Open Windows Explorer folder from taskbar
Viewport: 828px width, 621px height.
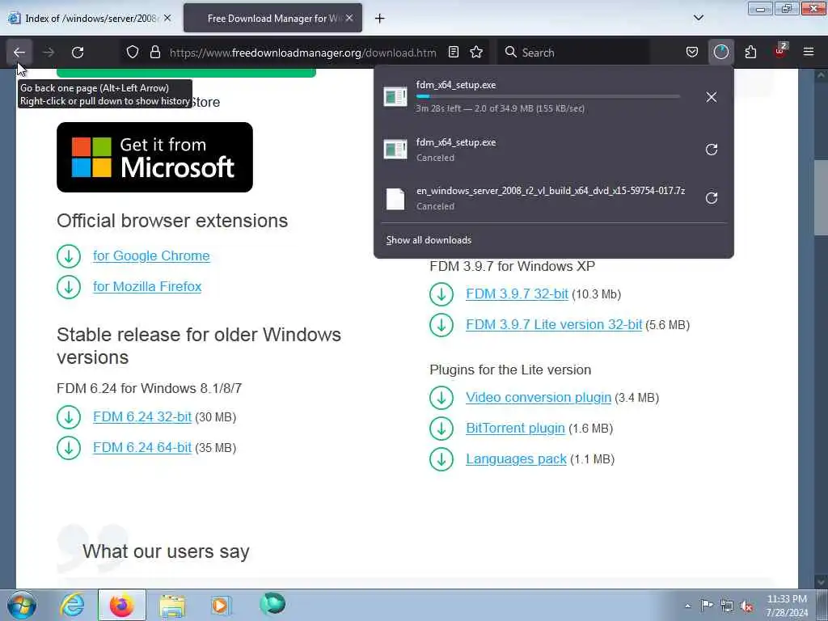[x=172, y=606]
